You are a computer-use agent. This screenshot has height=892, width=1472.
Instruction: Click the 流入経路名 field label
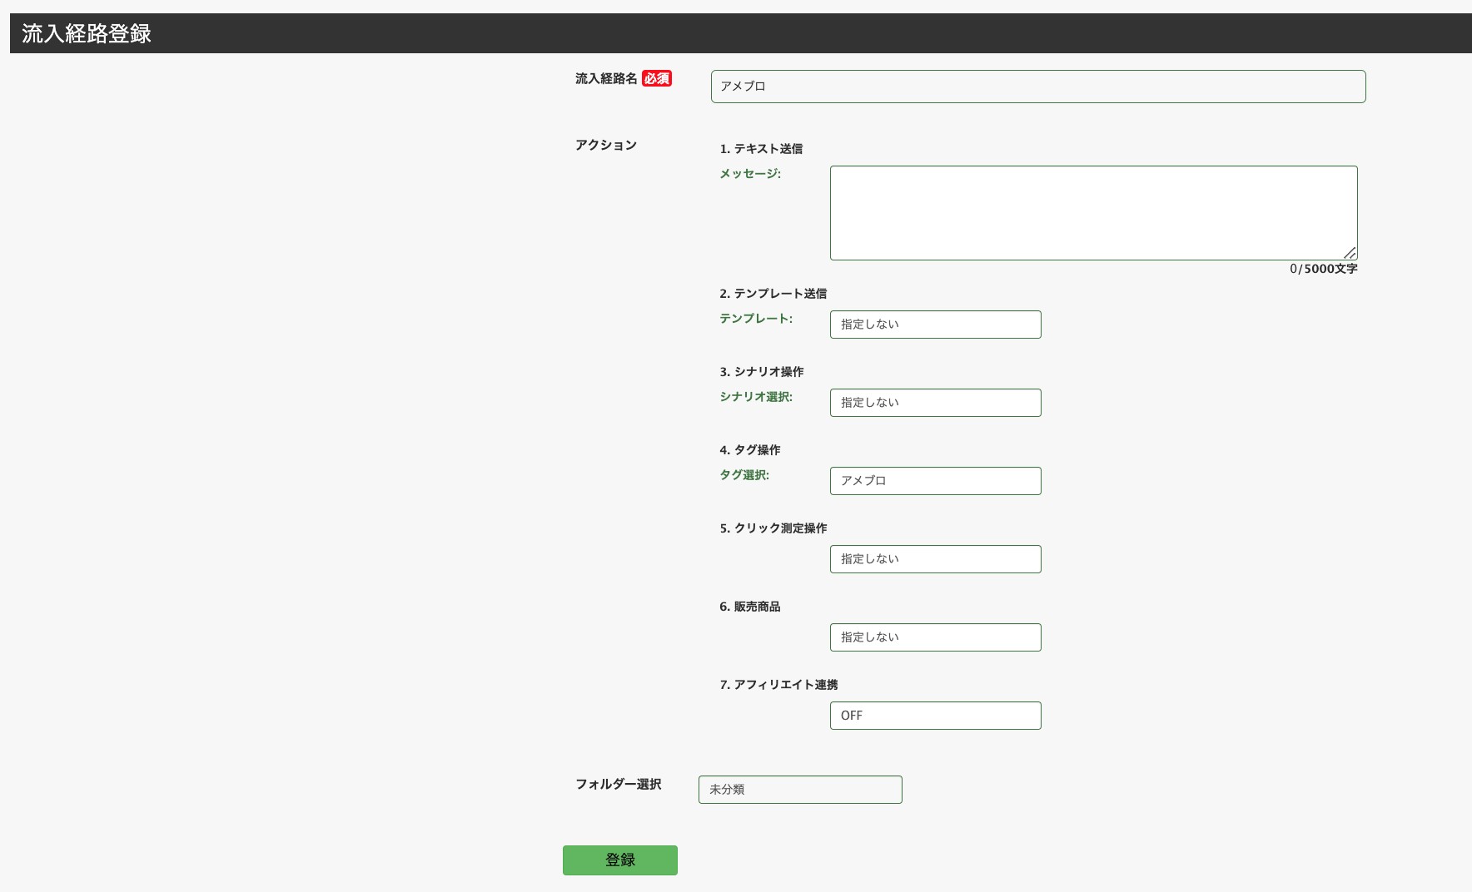(606, 78)
